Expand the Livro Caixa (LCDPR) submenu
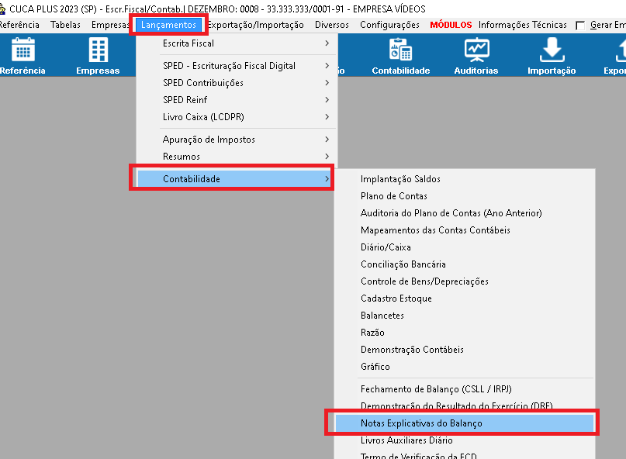 coord(237,117)
